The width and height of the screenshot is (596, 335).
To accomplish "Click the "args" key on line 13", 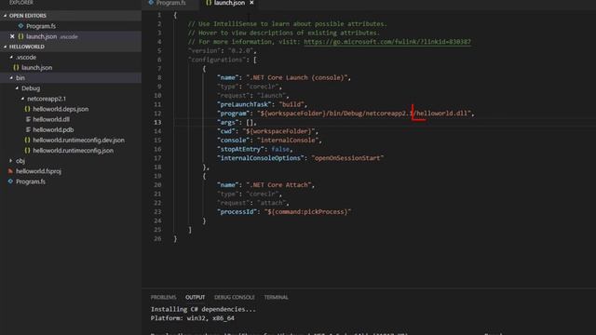I will point(228,122).
